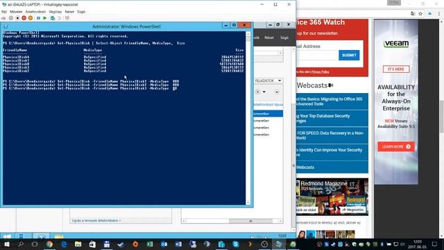Click the cloud extension icon in browser
Viewport: 444px width, 250px height.
[430, 14]
